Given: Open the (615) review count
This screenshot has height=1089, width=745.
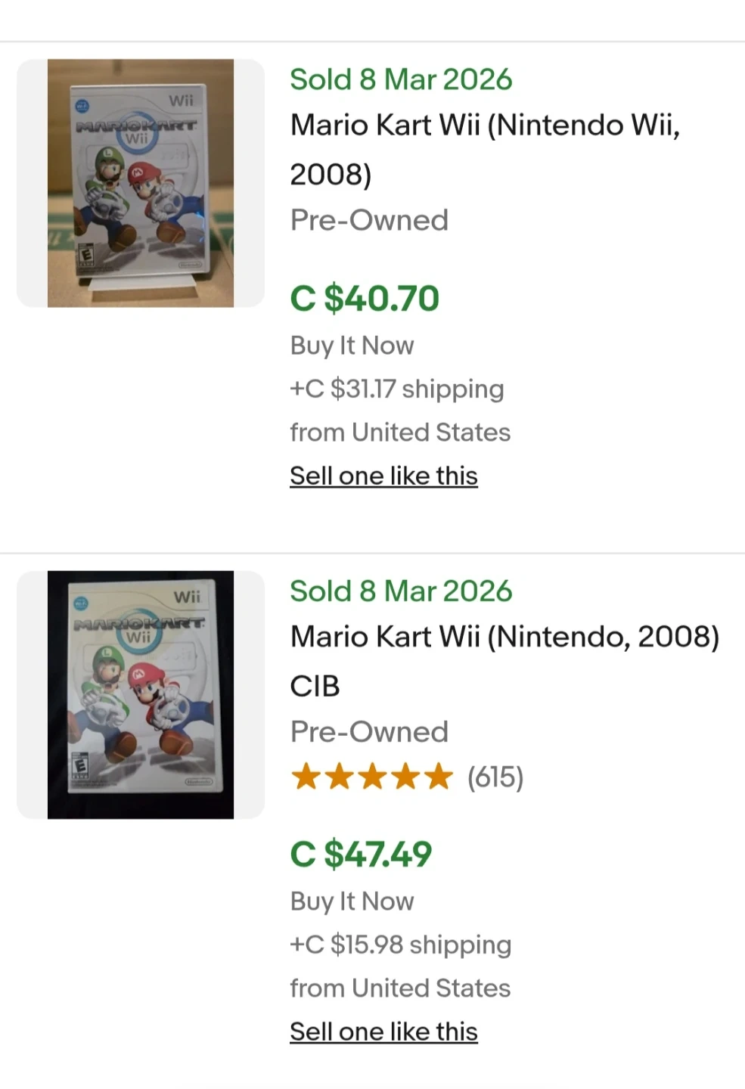Looking at the screenshot, I should click(x=495, y=777).
